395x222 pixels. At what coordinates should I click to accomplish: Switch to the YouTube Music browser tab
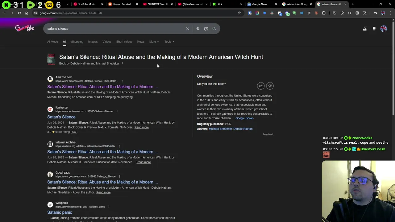(86, 4)
